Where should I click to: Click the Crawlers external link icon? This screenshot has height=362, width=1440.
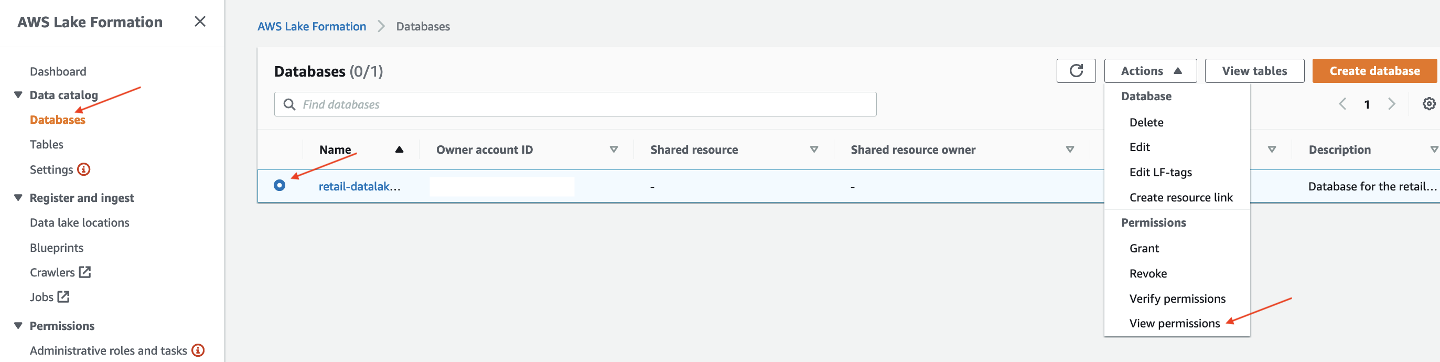pyautogui.click(x=85, y=272)
